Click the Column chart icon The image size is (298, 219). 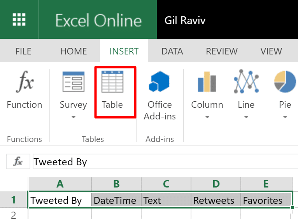[207, 82]
